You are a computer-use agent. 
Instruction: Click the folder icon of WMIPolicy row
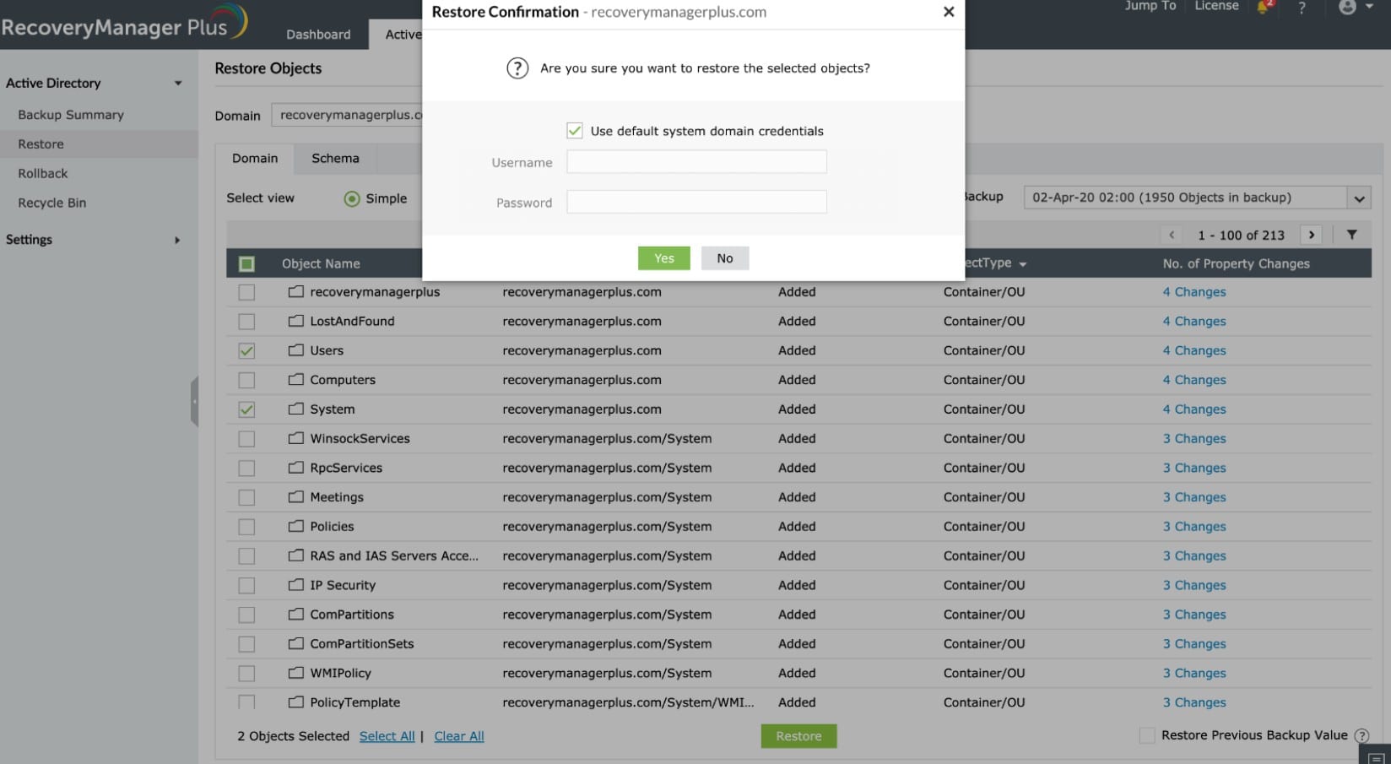(x=295, y=673)
